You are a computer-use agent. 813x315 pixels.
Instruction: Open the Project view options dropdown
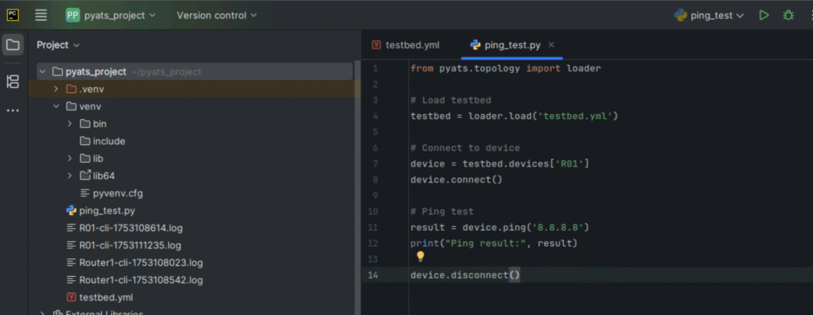[58, 45]
